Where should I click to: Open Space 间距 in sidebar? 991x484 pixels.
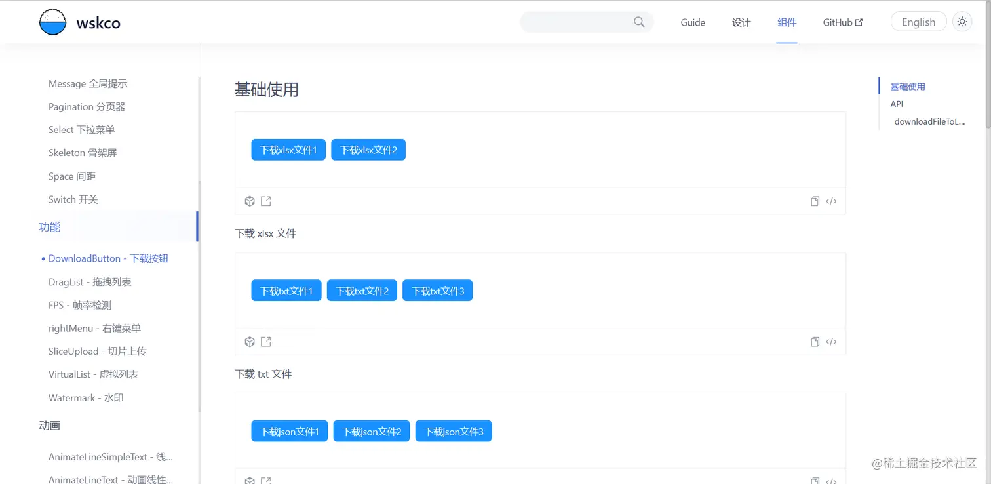pos(72,176)
